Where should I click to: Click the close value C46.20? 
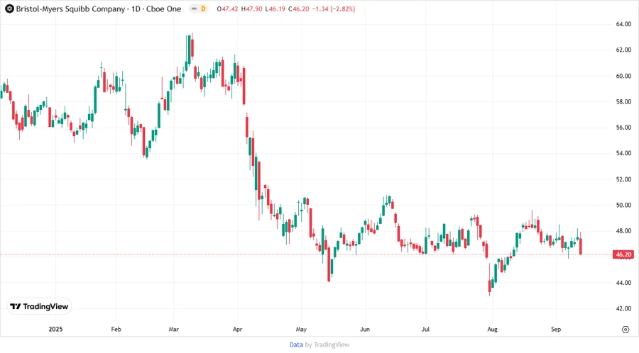[x=299, y=9]
